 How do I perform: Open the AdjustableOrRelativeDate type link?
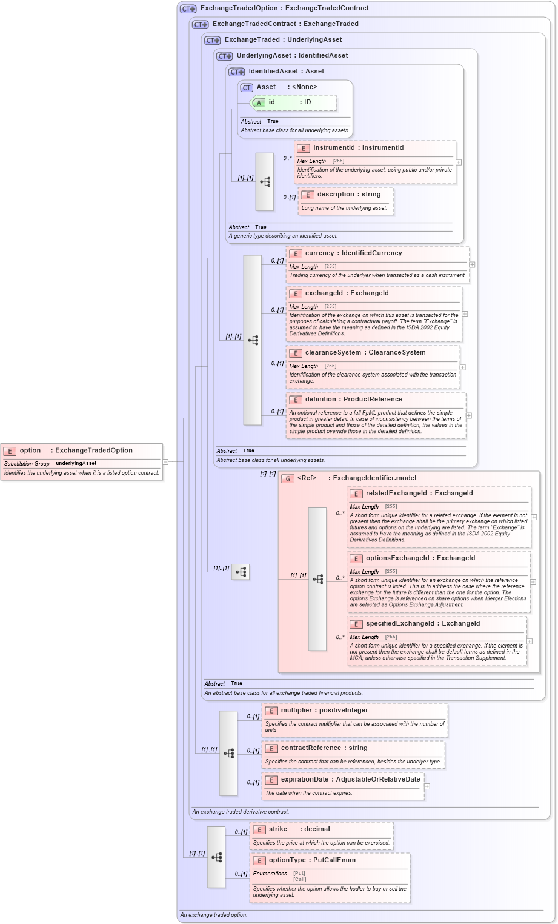click(378, 780)
